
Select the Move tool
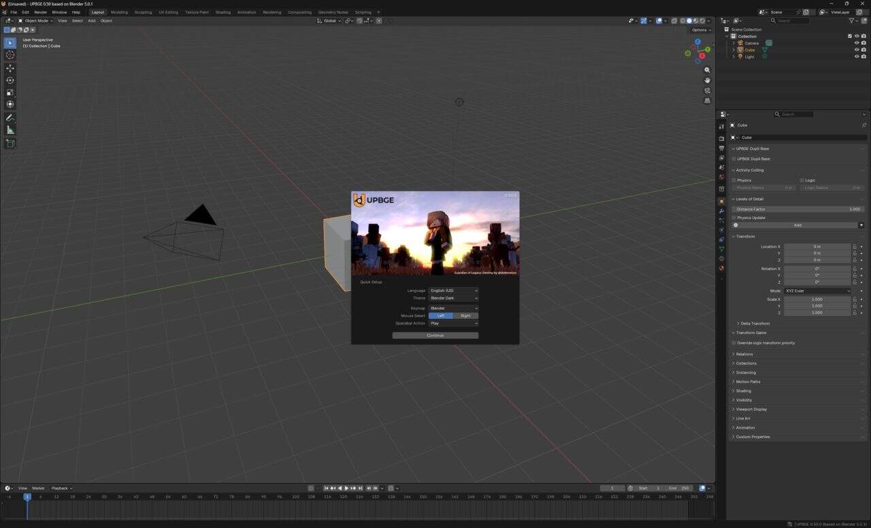(x=10, y=68)
